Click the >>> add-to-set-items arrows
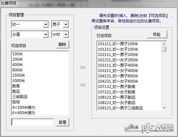Viewport: 178px width, 137px height. pos(83,67)
